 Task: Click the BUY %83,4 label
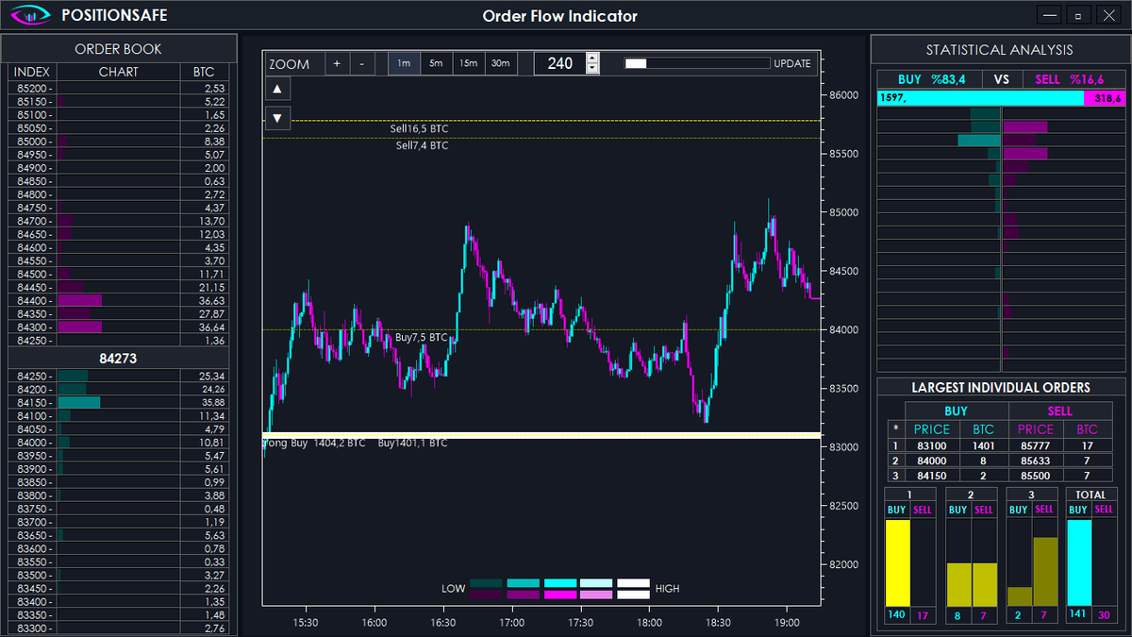click(932, 79)
